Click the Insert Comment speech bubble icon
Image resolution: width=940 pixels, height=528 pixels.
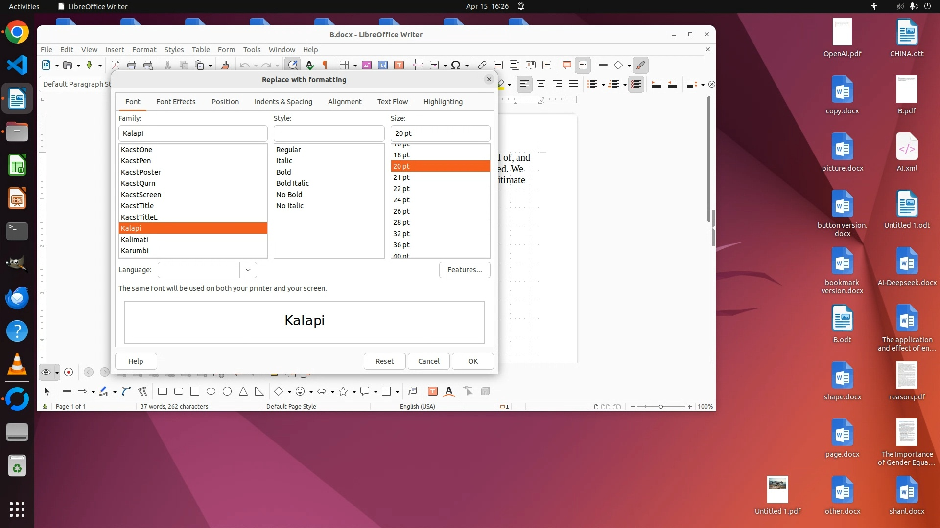tap(567, 65)
